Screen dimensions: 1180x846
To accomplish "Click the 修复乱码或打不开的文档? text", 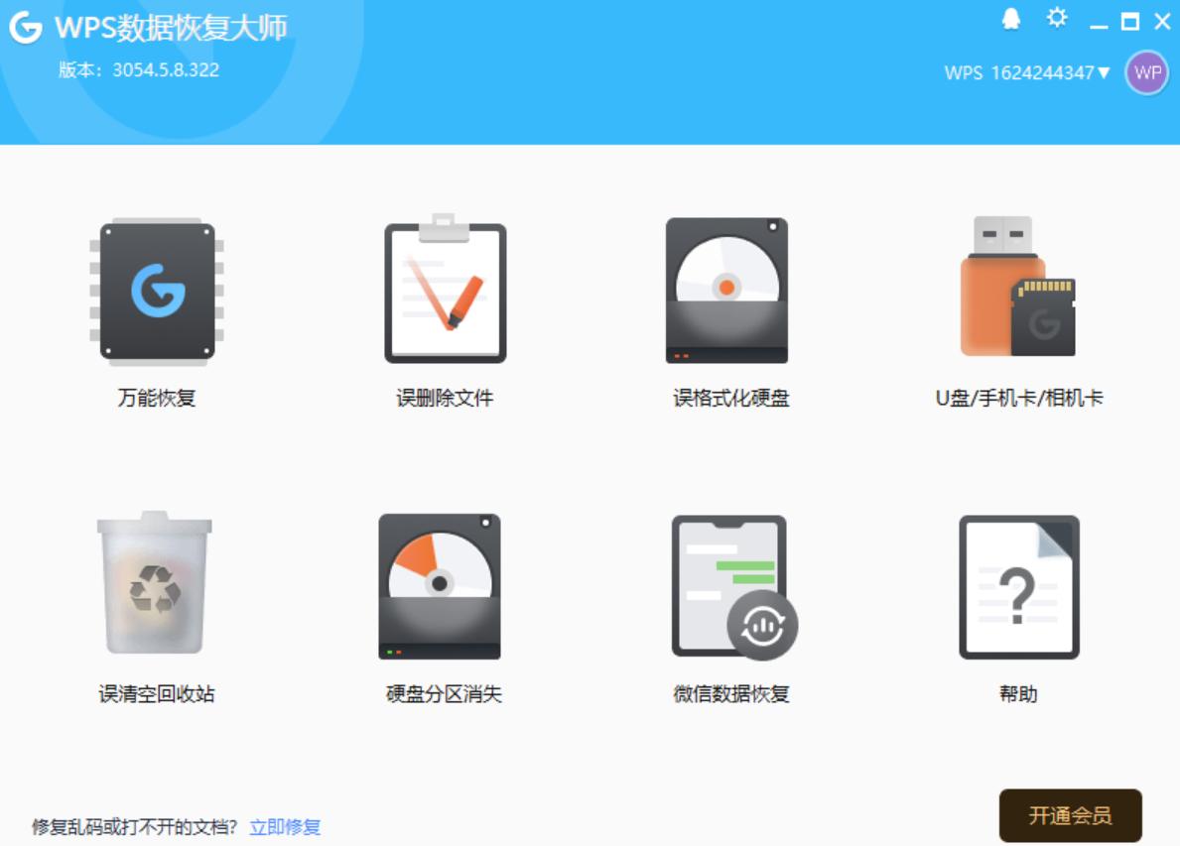I will pyautogui.click(x=134, y=827).
